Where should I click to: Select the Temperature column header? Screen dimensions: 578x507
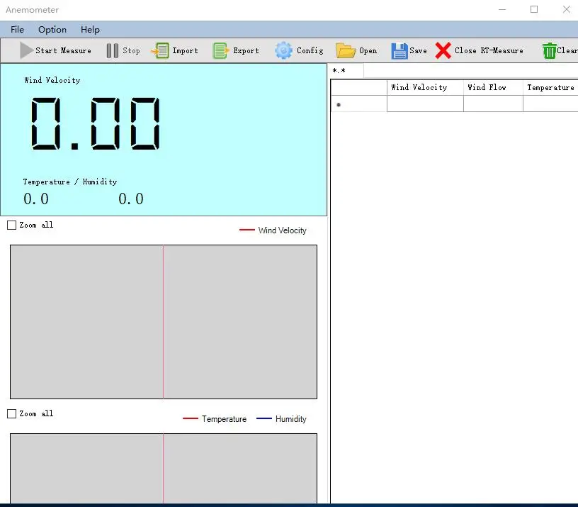click(550, 87)
